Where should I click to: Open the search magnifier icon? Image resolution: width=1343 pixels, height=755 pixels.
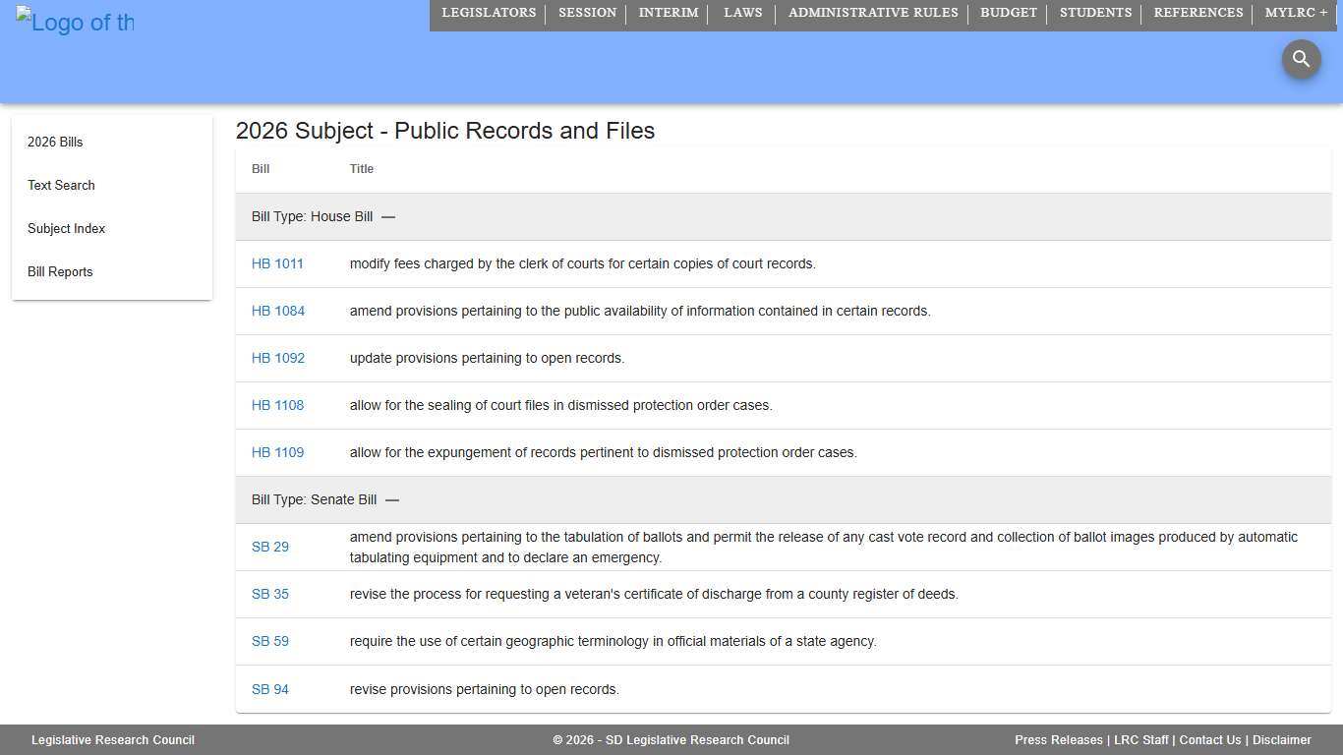coord(1301,59)
